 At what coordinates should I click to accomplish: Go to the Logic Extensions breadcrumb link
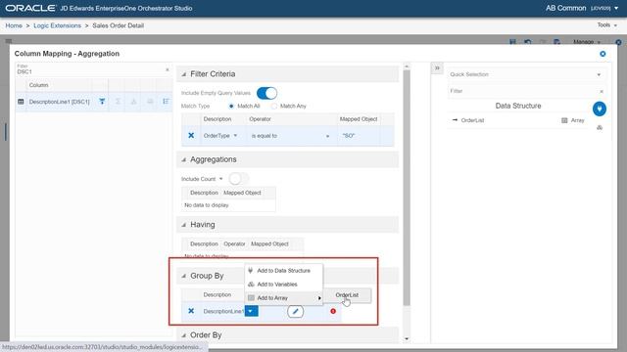(57, 25)
